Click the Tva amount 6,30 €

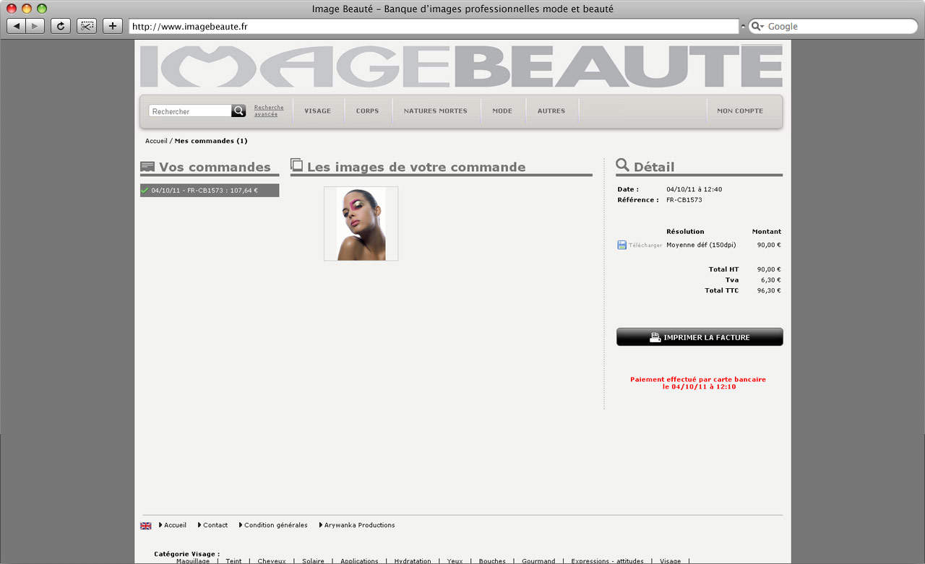point(771,280)
